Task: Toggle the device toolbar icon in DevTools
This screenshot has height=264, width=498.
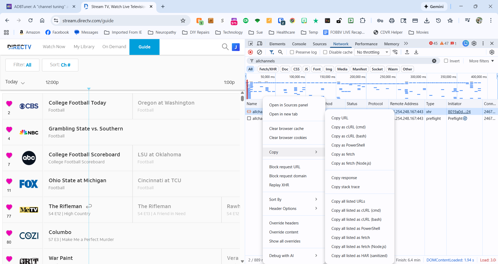Action: 259,43
